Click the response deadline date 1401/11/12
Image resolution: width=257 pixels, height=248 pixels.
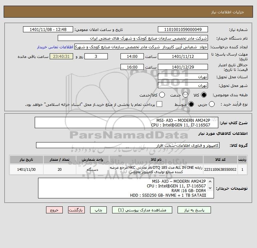(x=183, y=56)
